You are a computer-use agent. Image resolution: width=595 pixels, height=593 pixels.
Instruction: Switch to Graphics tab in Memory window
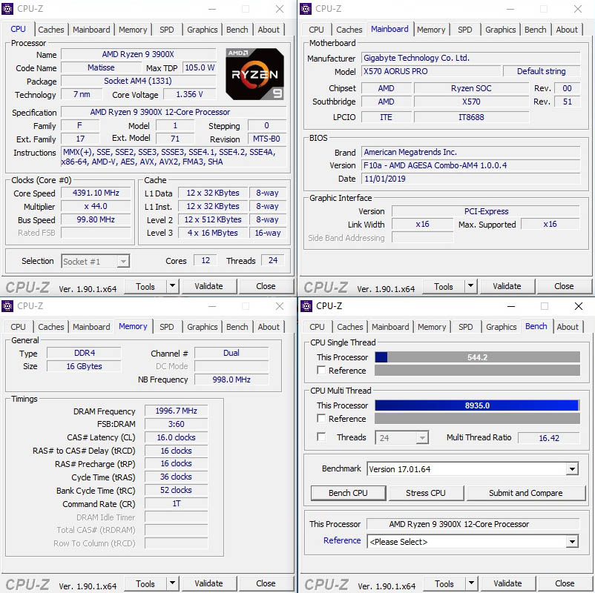click(203, 327)
